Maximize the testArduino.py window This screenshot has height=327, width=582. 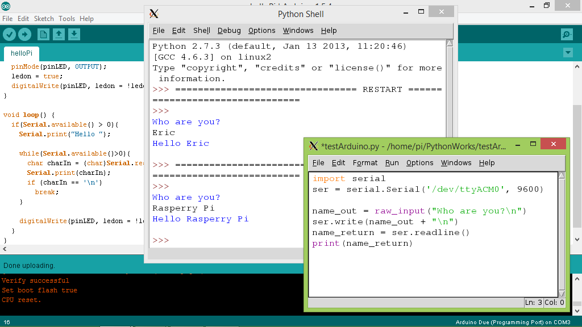[x=533, y=144]
